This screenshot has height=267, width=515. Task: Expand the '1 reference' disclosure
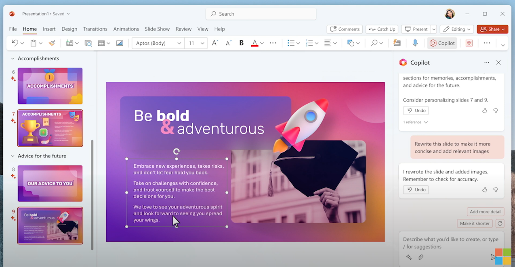coord(416,122)
